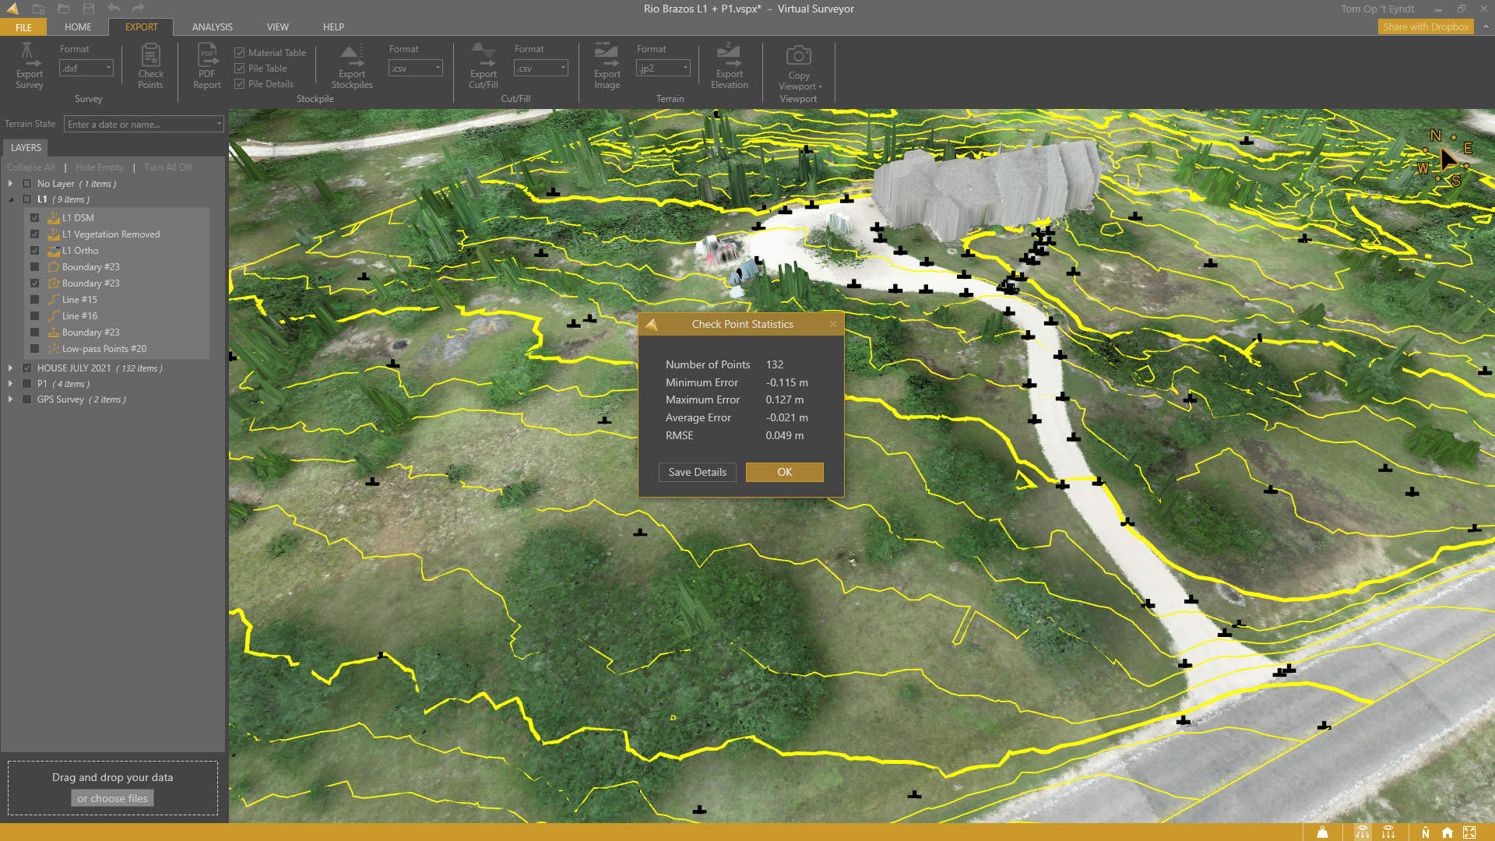Enable the Low-pass Points #20 layer
Image resolution: width=1495 pixels, height=841 pixels.
pyautogui.click(x=35, y=349)
